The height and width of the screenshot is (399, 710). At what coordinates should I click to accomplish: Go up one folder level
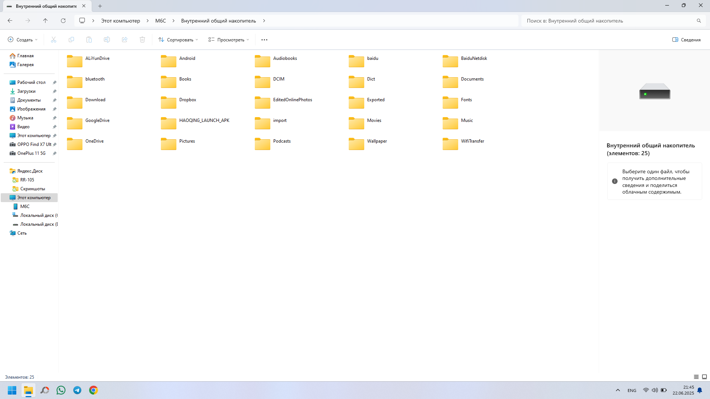(x=45, y=21)
